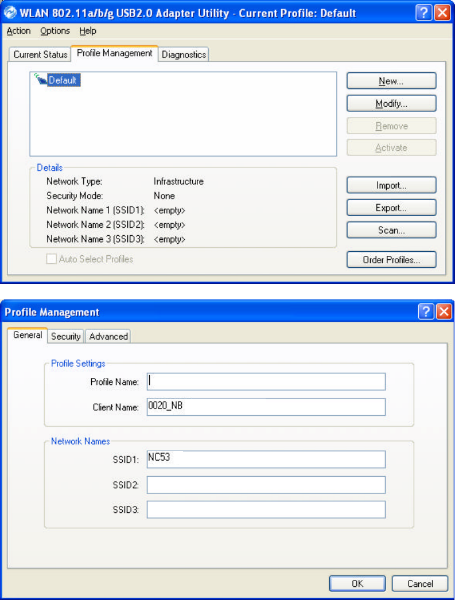Select the Default profile in the list
Image resolution: width=455 pixels, height=600 pixels.
point(63,80)
